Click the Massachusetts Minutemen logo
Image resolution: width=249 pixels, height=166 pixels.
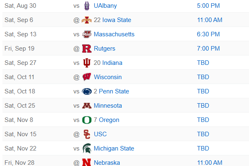pyautogui.click(x=87, y=34)
